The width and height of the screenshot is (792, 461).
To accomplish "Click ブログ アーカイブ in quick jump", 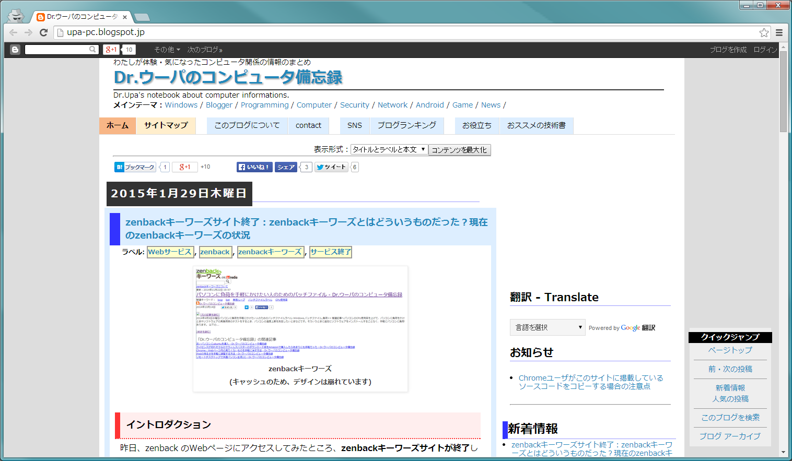I will coord(730,436).
